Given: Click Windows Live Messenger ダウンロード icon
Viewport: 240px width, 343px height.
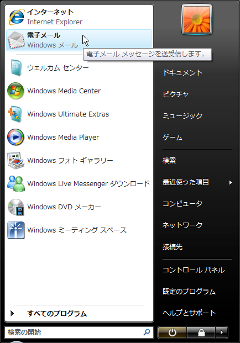Looking at the screenshot, I should pos(16,184).
